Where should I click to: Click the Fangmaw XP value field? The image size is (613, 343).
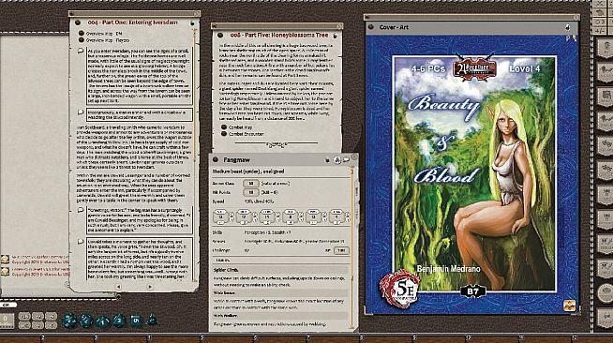coord(341,250)
